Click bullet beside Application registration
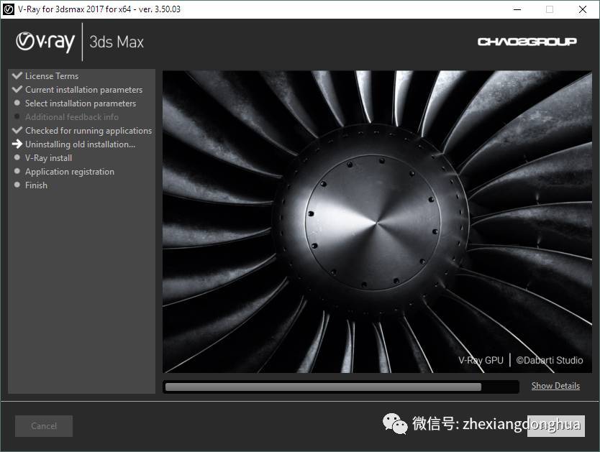The image size is (600, 452). pos(17,171)
